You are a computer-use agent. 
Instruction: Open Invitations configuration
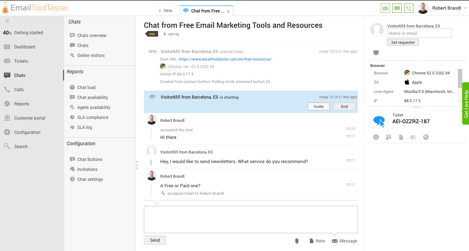click(87, 169)
